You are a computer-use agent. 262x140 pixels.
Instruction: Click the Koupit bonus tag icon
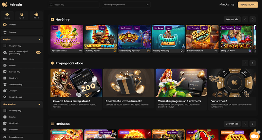(x=5, y=97)
